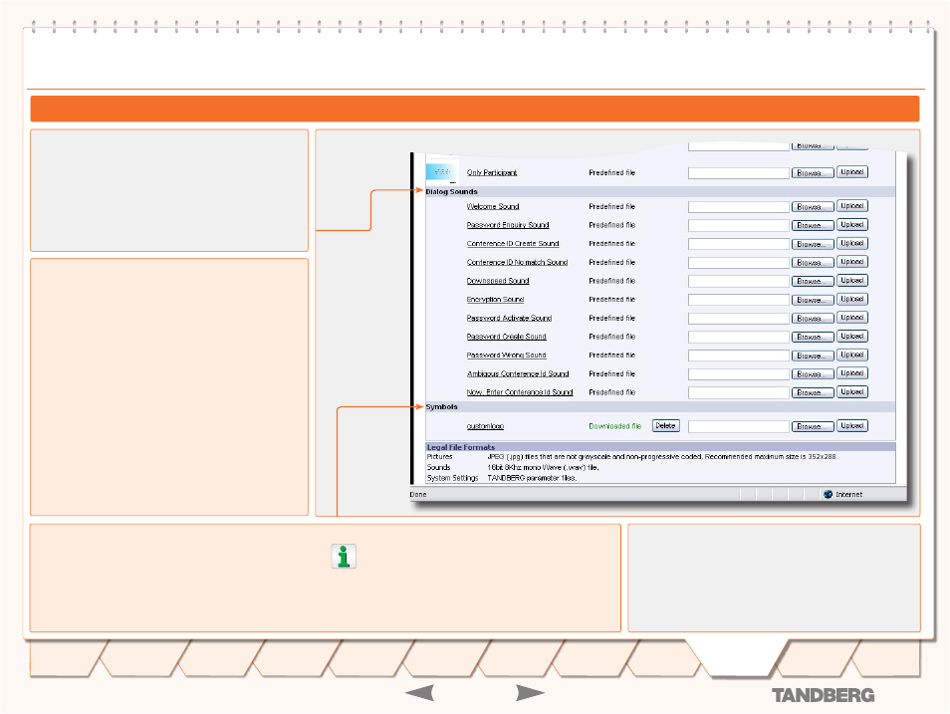Open the Password Enquiry Sound link
950x714 pixels.
(x=508, y=225)
